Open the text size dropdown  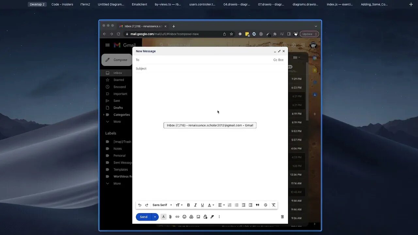click(179, 205)
